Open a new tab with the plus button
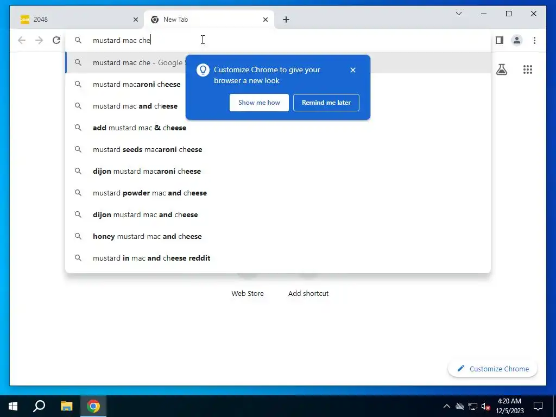 click(x=286, y=20)
